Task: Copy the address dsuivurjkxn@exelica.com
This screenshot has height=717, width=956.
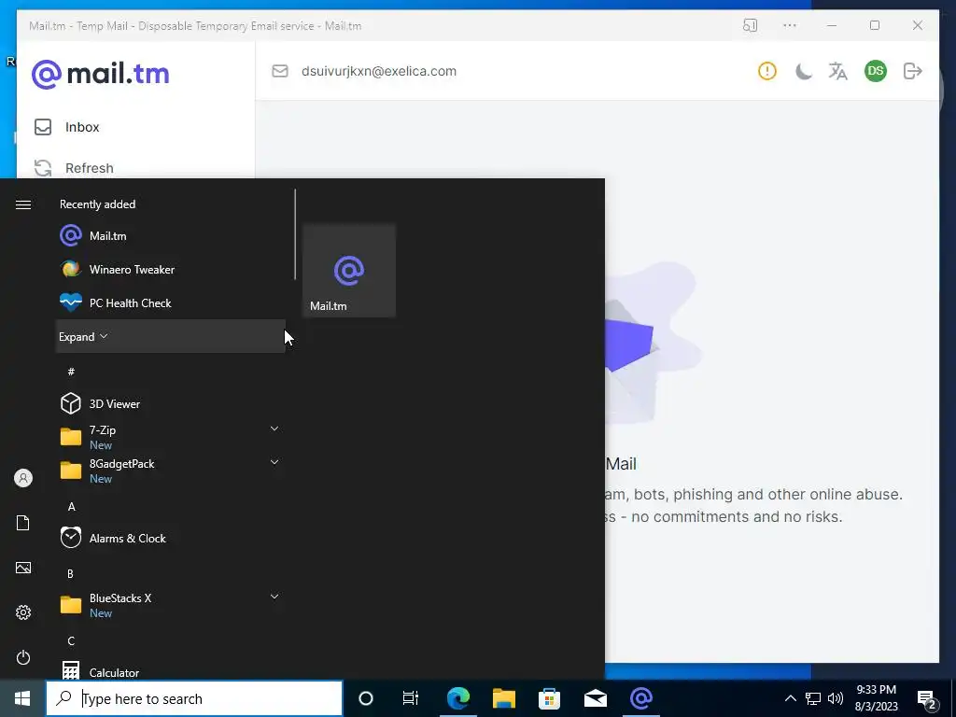Action: pos(379,71)
